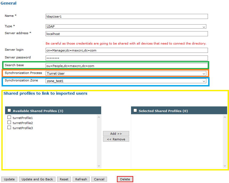This screenshot has width=229, height=183.
Task: Click the Refresh button
Action: pos(81,179)
